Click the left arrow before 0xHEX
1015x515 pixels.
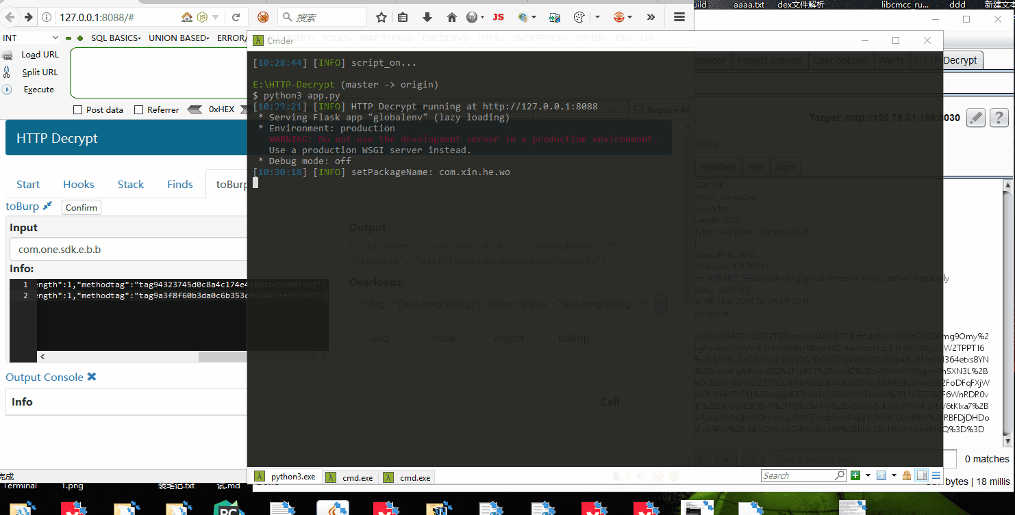[195, 109]
